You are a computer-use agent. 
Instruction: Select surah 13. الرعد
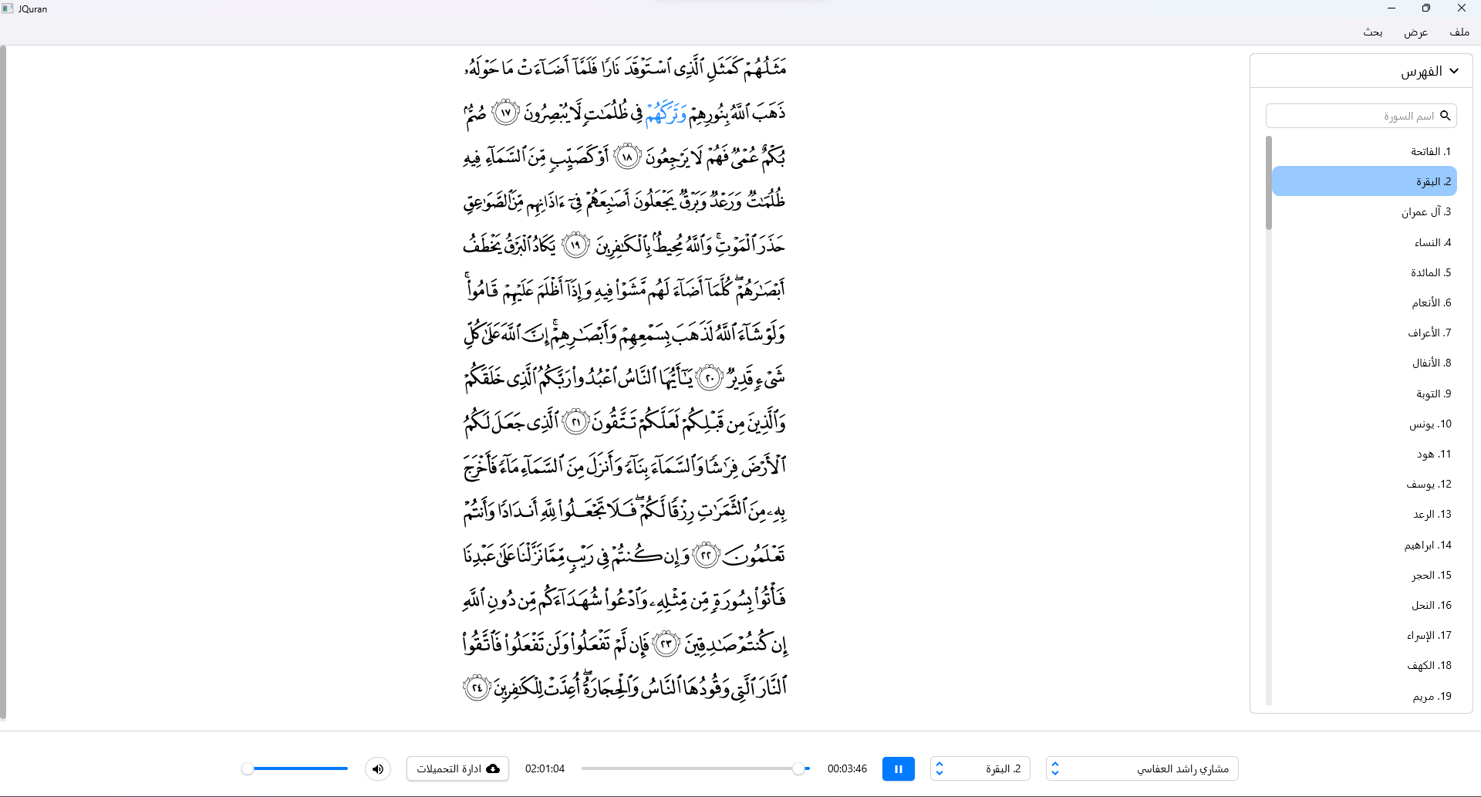click(1364, 514)
